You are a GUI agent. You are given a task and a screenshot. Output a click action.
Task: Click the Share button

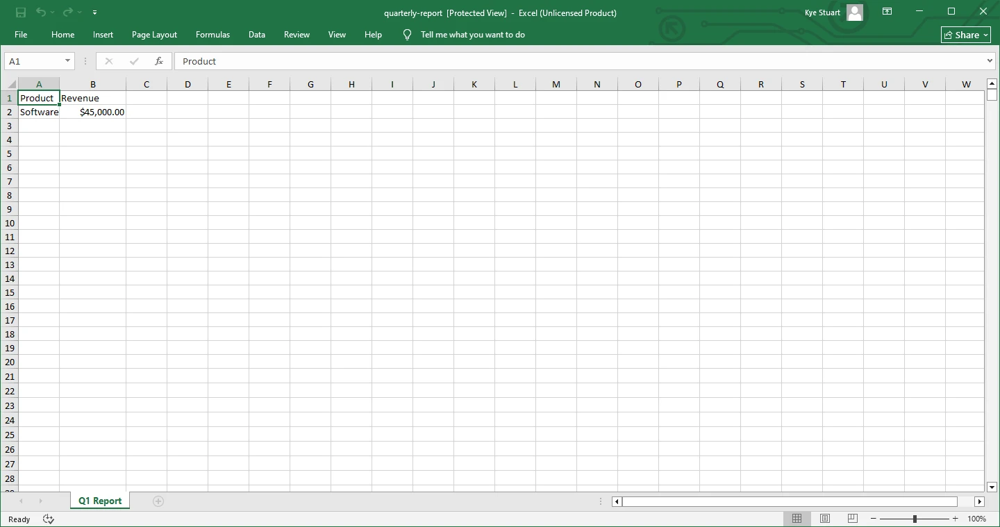coord(965,35)
